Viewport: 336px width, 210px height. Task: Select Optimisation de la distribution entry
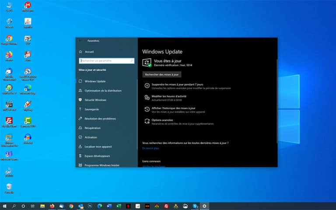[x=103, y=91]
